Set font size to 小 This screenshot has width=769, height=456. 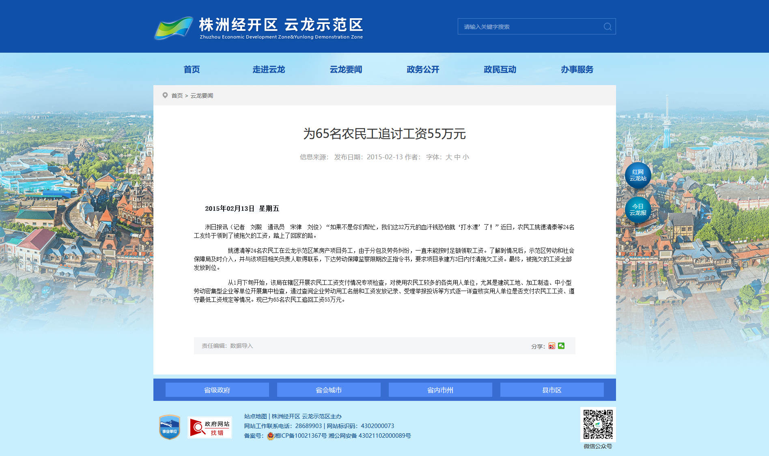click(466, 157)
